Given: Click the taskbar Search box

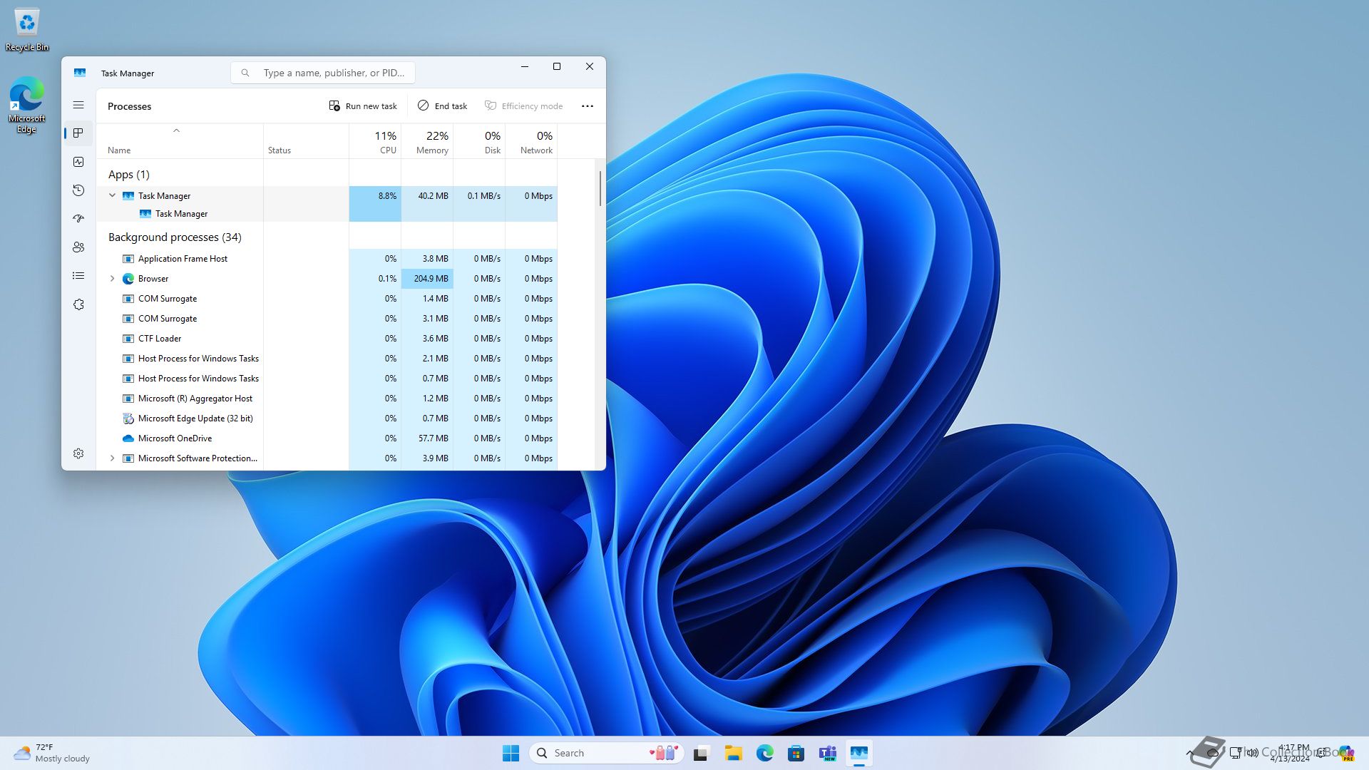Looking at the screenshot, I should click(607, 753).
